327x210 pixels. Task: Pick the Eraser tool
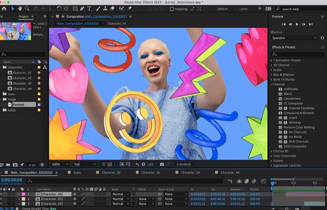click(112, 9)
